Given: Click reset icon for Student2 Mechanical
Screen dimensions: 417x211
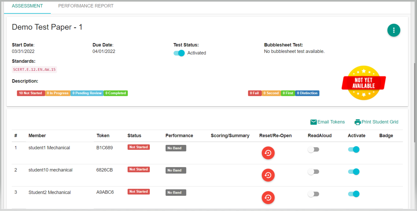Looking at the screenshot, I should pyautogui.click(x=268, y=198).
